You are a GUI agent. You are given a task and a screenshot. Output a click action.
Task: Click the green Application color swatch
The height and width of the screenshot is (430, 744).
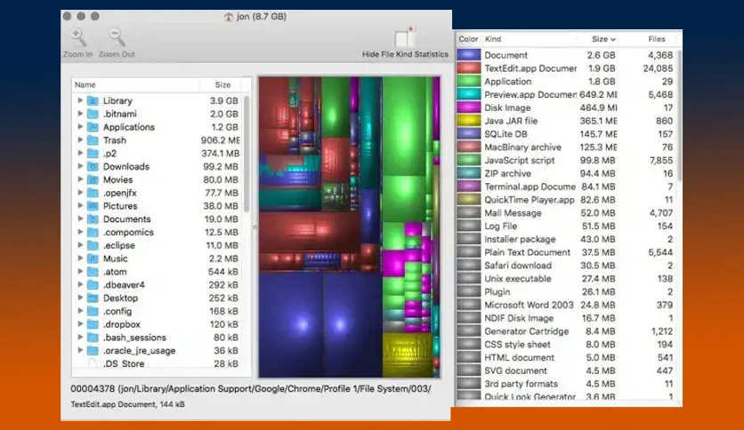coord(469,82)
